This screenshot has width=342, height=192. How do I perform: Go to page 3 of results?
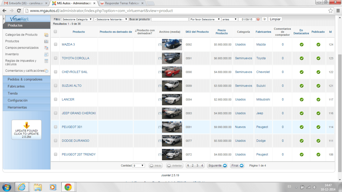[197, 166]
